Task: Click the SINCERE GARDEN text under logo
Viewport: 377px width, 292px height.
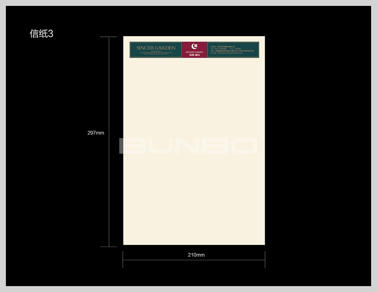Action: pos(194,52)
